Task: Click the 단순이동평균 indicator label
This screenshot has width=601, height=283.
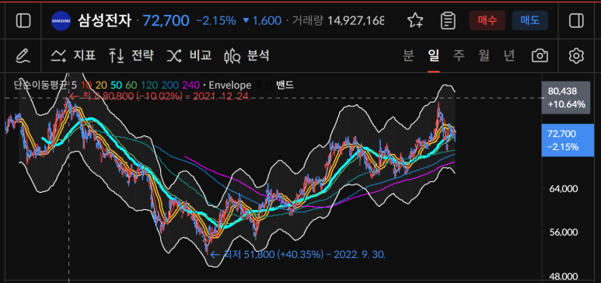Action: [40, 85]
